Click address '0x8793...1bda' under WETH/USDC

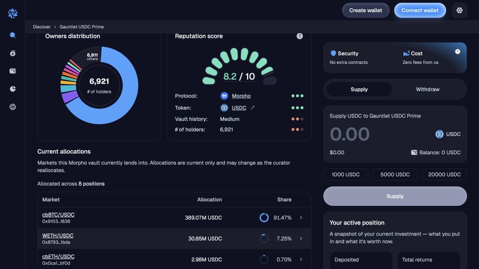tap(56, 242)
